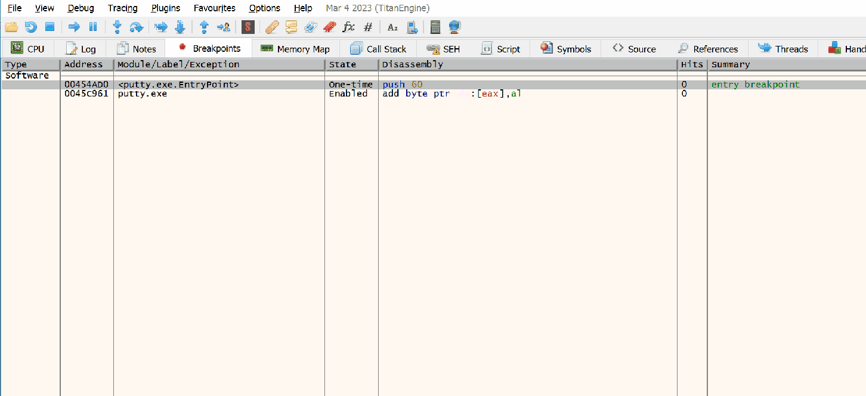The width and height of the screenshot is (866, 396).
Task: Click the Step over icon
Action: pyautogui.click(x=137, y=27)
